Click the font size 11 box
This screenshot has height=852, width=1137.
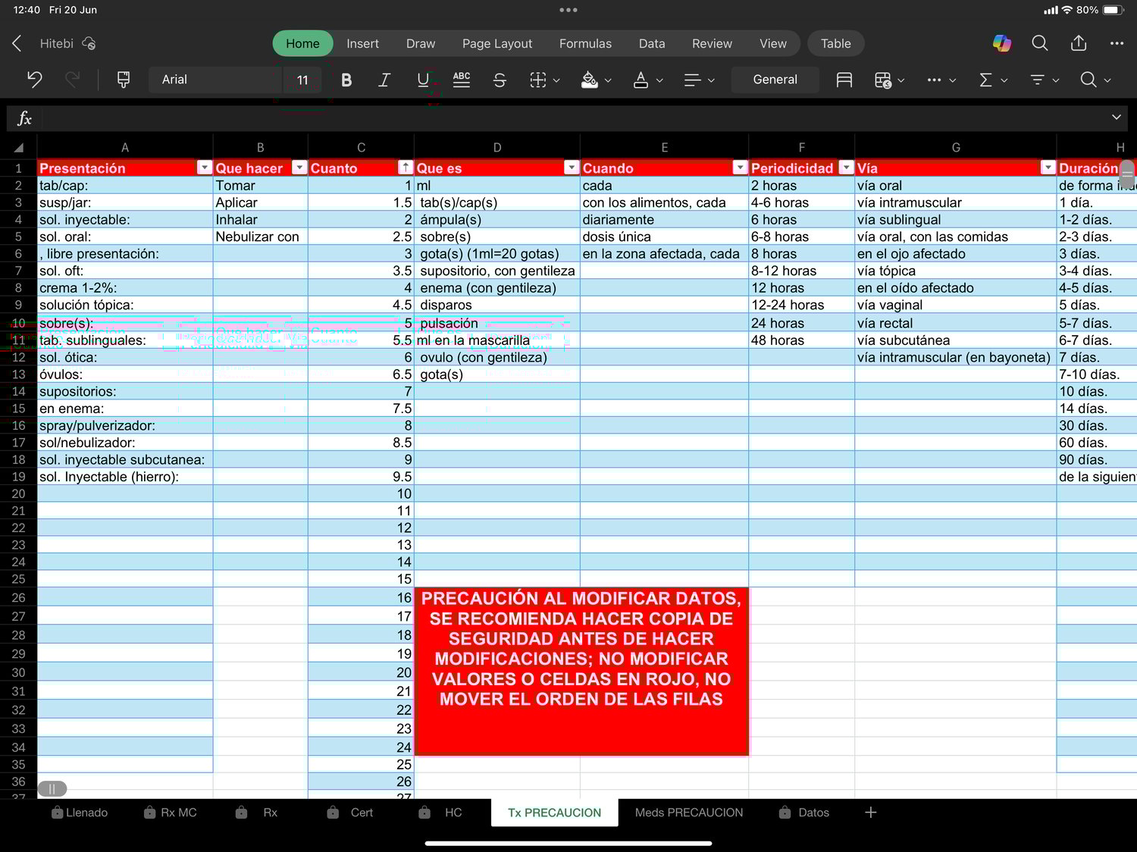click(302, 80)
